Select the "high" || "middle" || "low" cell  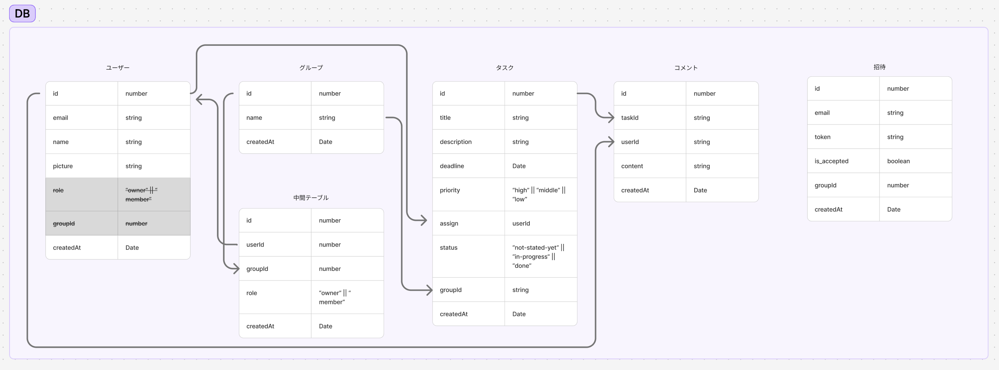[541, 195]
